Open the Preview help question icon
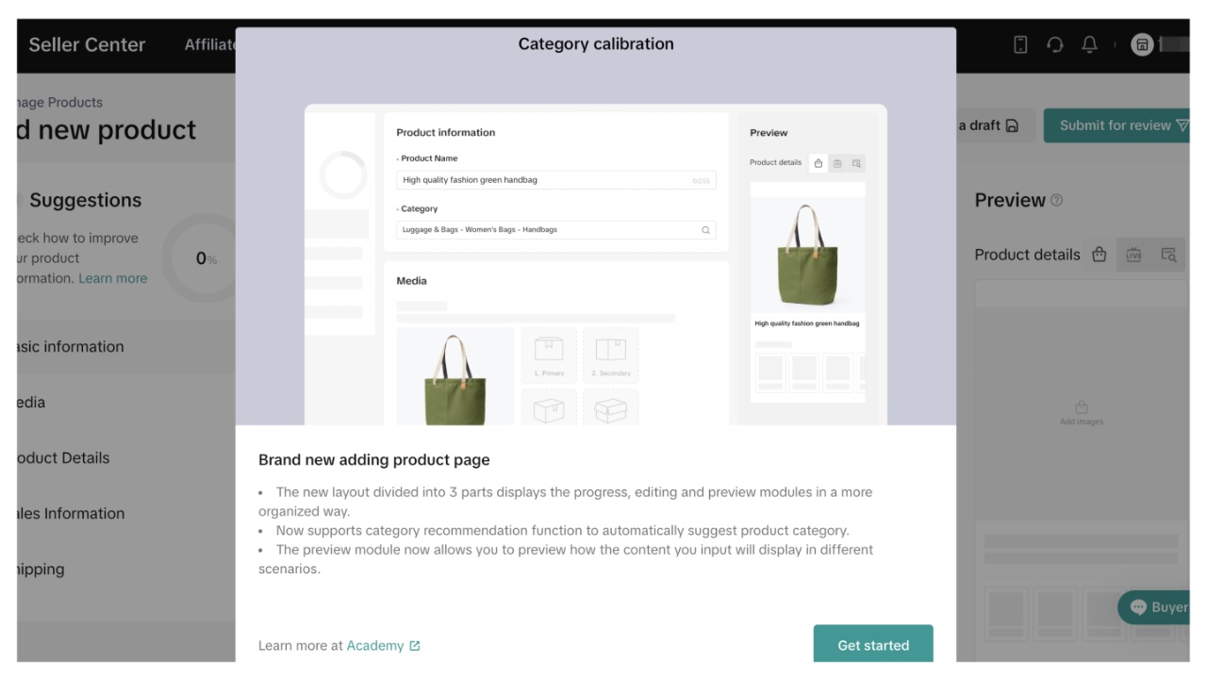This screenshot has width=1207, height=679. coord(1056,200)
